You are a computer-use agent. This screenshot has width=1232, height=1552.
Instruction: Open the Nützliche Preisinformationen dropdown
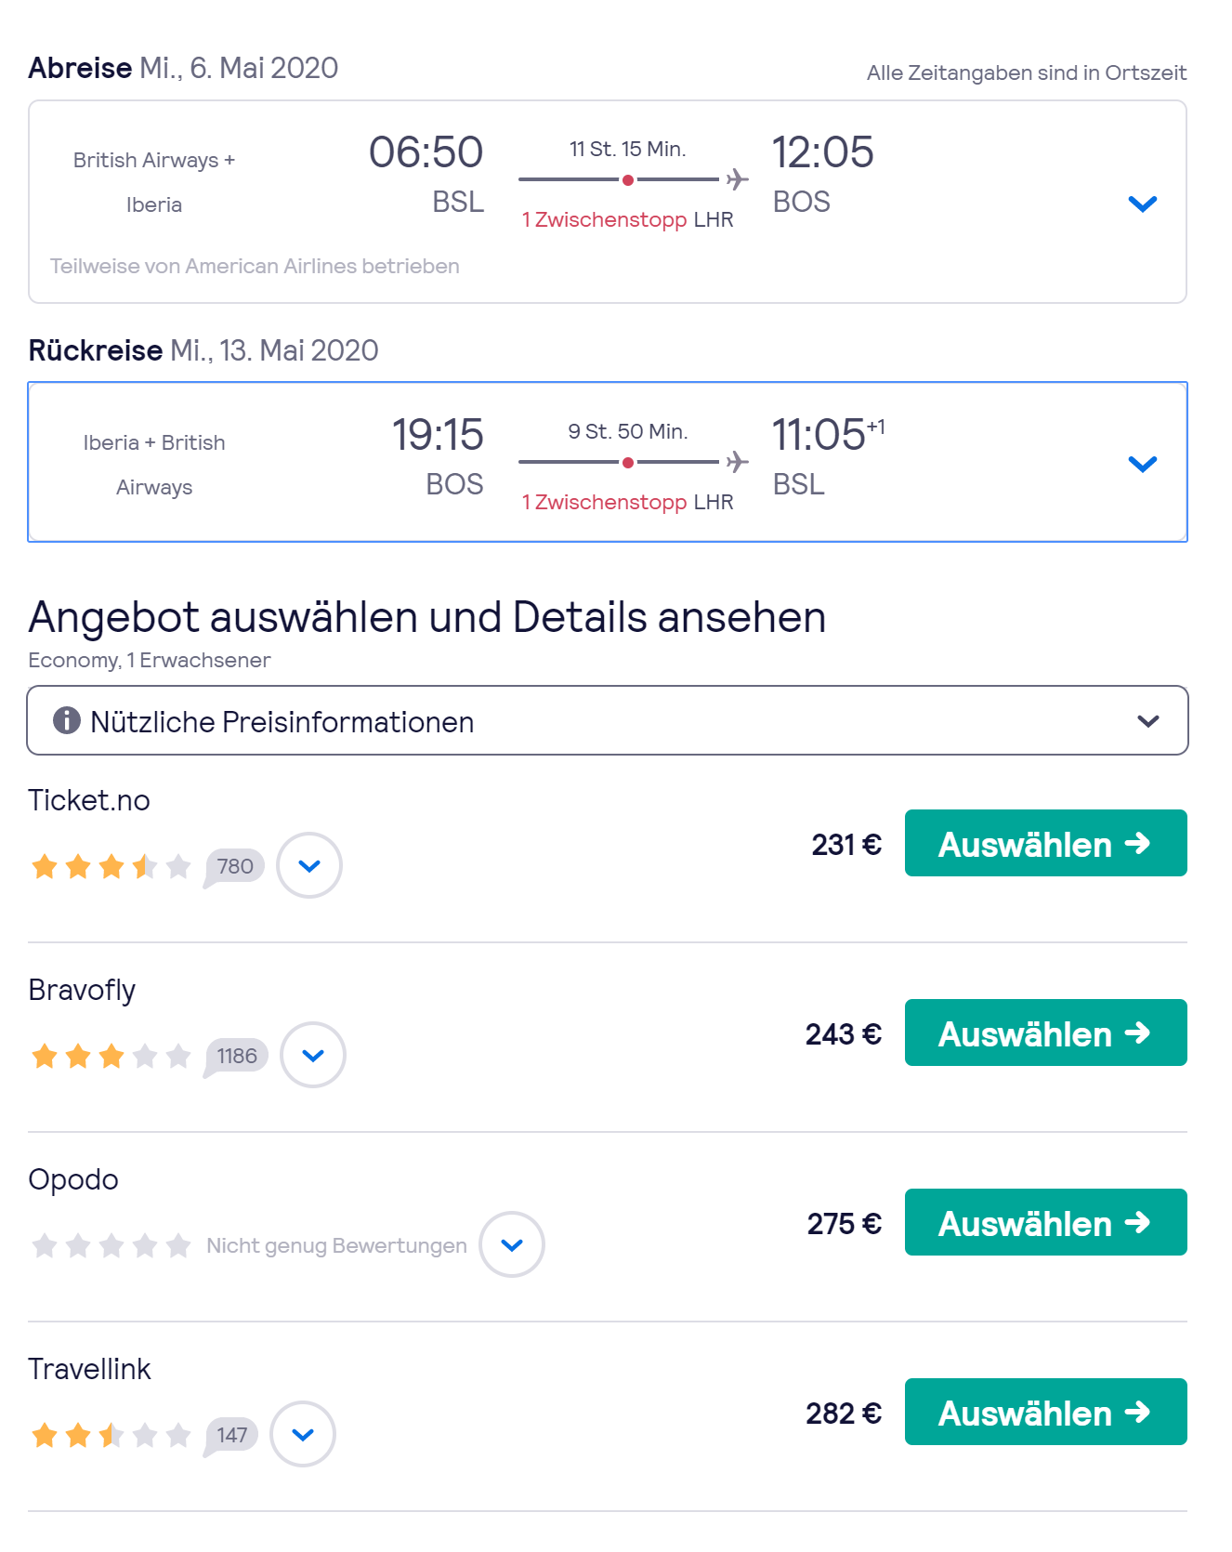(x=1148, y=721)
